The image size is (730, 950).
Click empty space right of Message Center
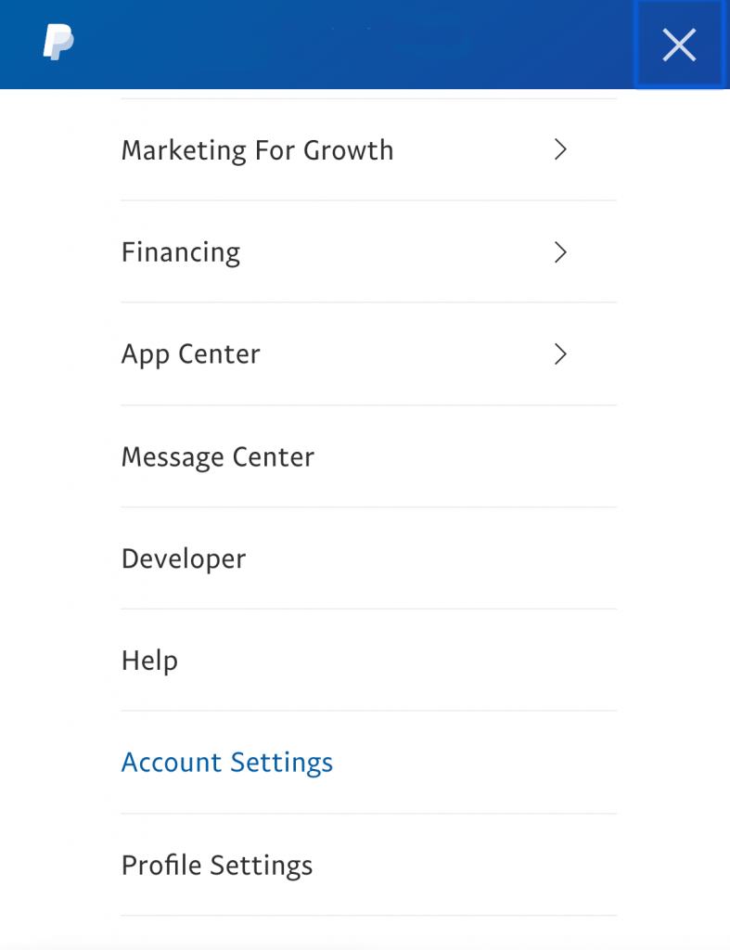(466, 456)
